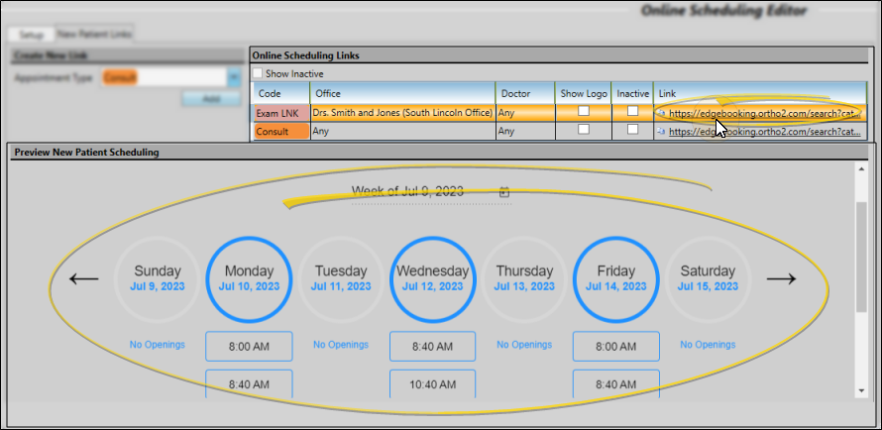882x430 pixels.
Task: Select the Consult code cell in table
Action: pyautogui.click(x=280, y=131)
